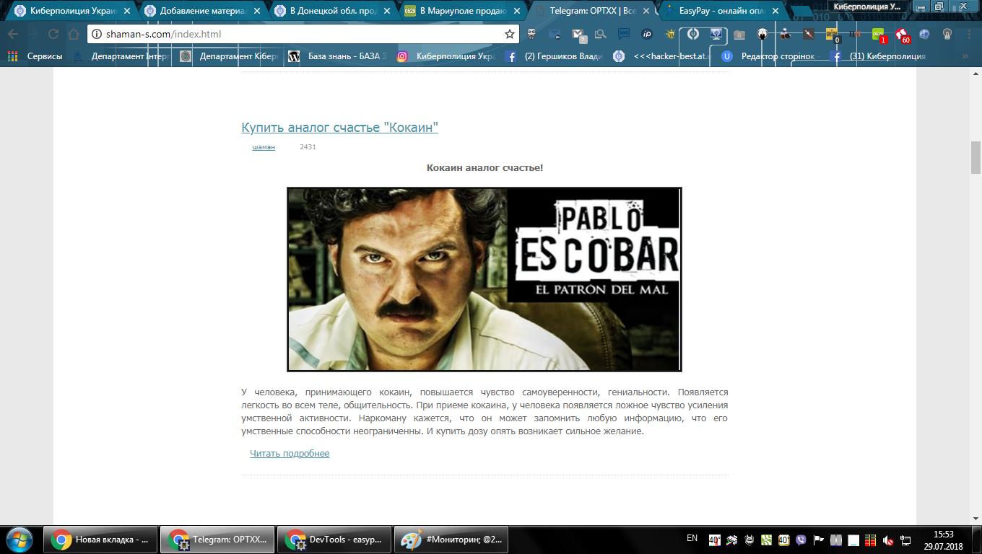Open the monitor screen extension icon
Viewport: 982px width, 554px height.
[x=716, y=34]
